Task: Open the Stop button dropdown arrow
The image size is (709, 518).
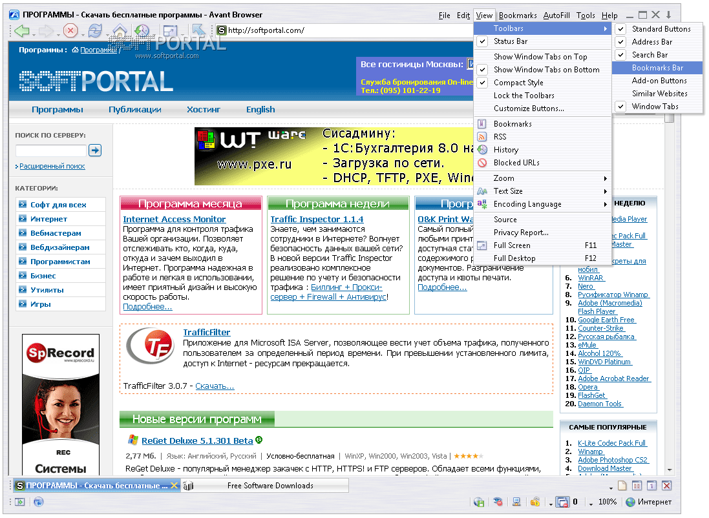Action: click(83, 34)
